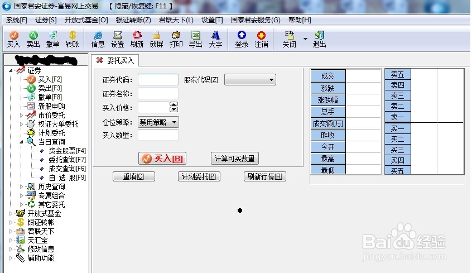
Task: Open the 设置[T] menu
Action: (x=212, y=20)
